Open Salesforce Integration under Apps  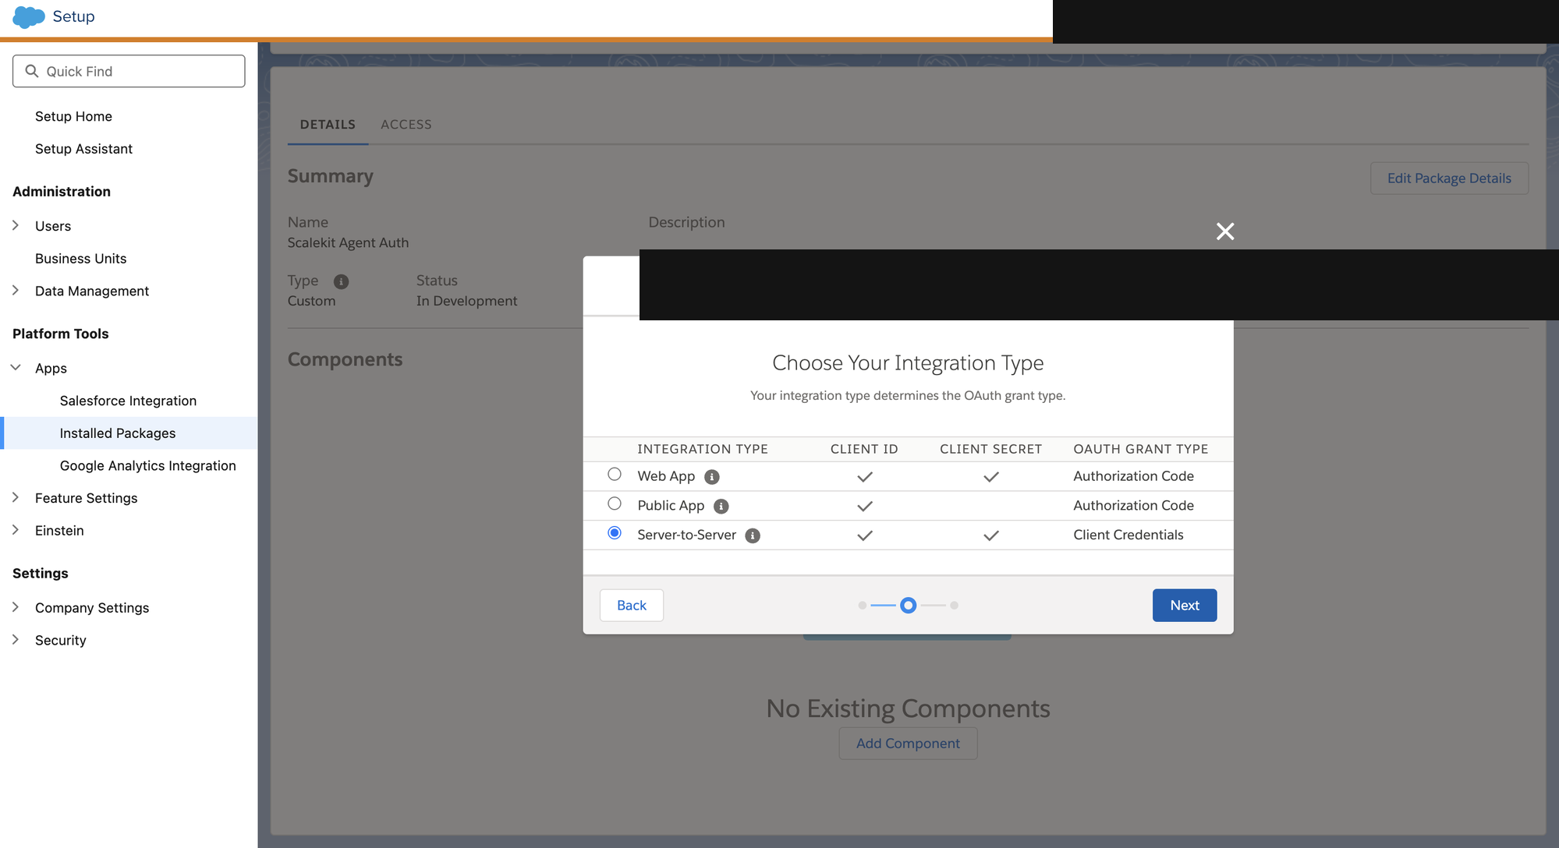point(128,401)
